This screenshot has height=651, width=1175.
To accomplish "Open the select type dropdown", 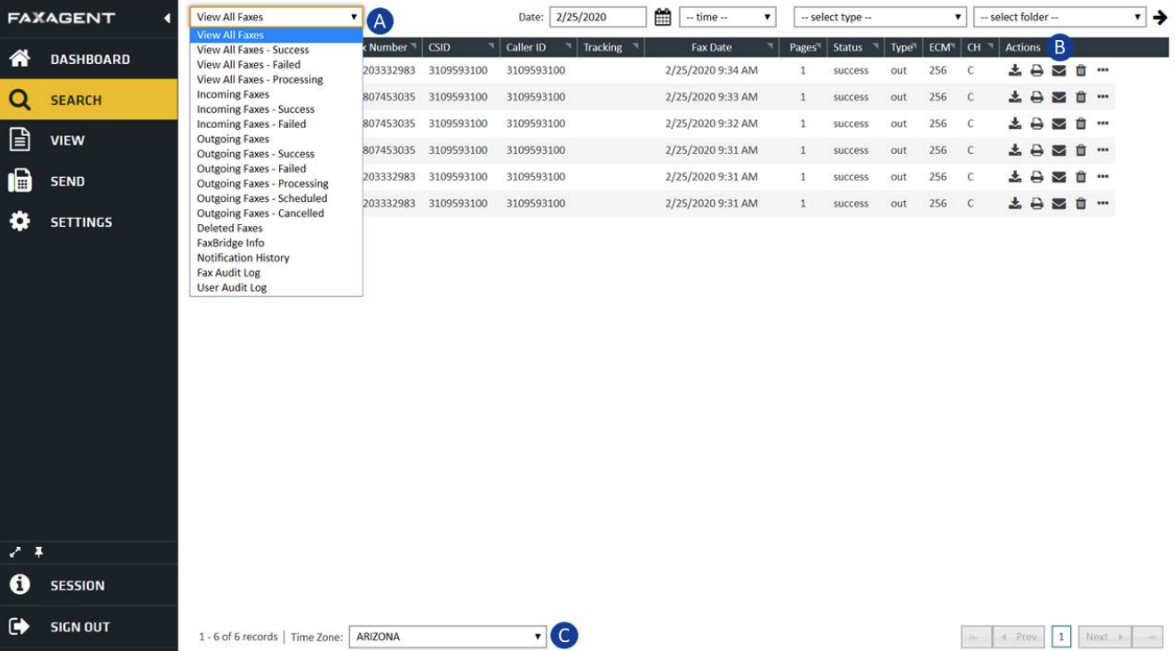I will (879, 17).
